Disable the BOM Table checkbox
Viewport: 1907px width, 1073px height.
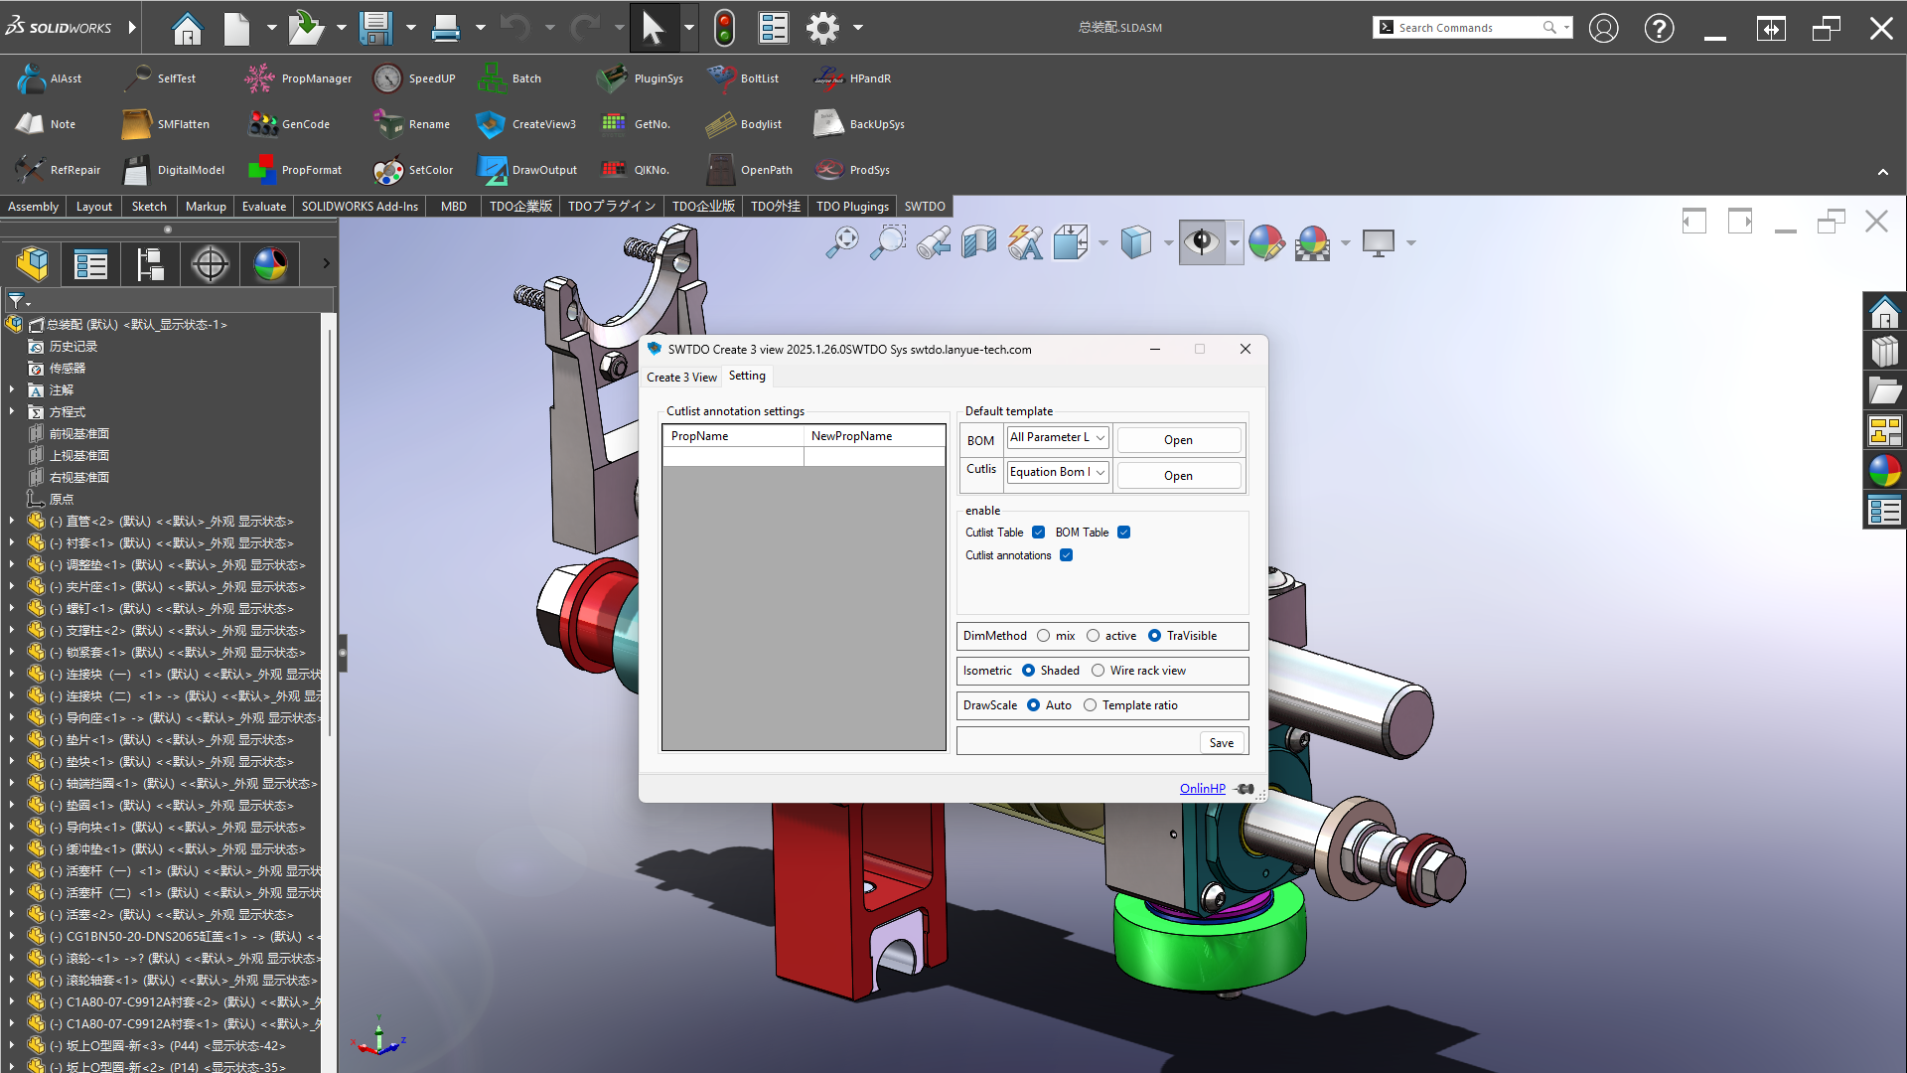(x=1124, y=533)
